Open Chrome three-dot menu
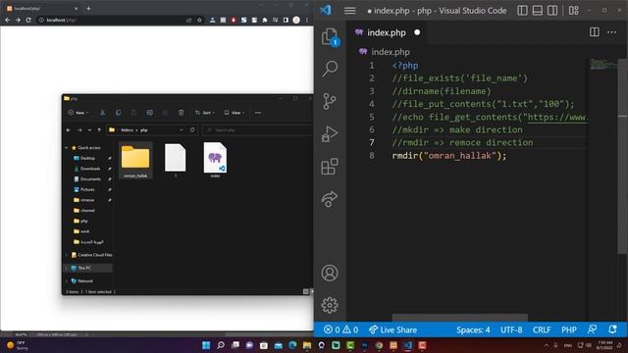The width and height of the screenshot is (628, 353). click(307, 20)
